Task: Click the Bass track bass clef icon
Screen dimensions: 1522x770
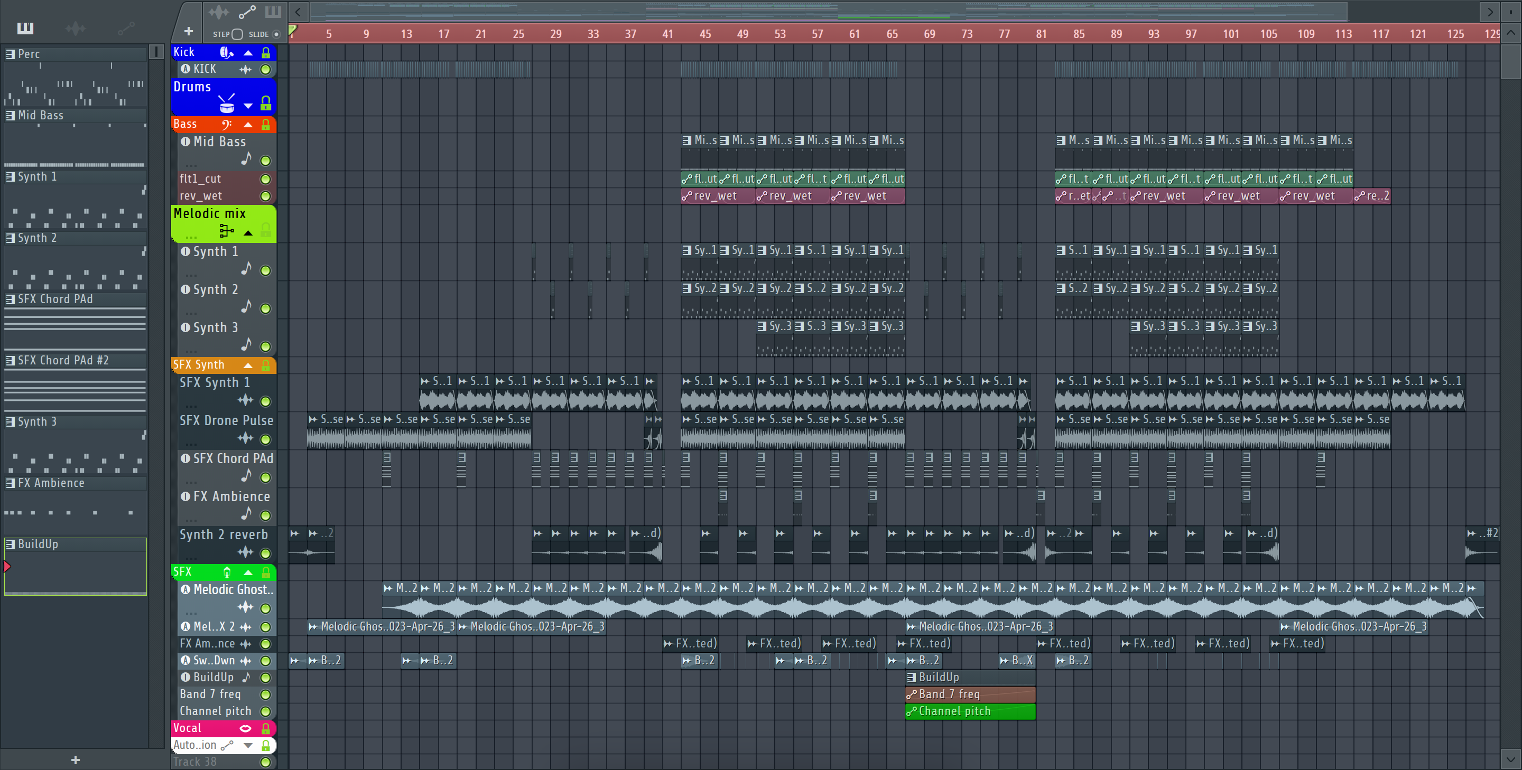Action: point(226,125)
